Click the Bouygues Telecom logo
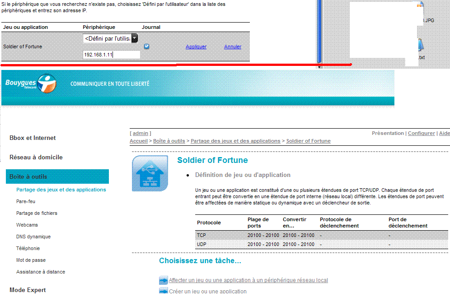The image size is (450, 297). coord(31,84)
